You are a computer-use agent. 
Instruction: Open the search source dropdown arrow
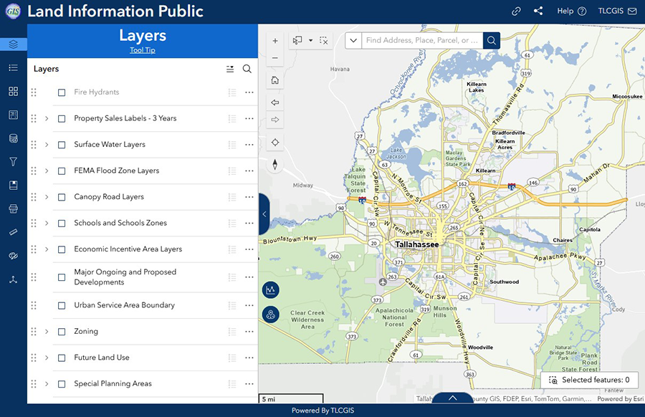[x=353, y=41]
